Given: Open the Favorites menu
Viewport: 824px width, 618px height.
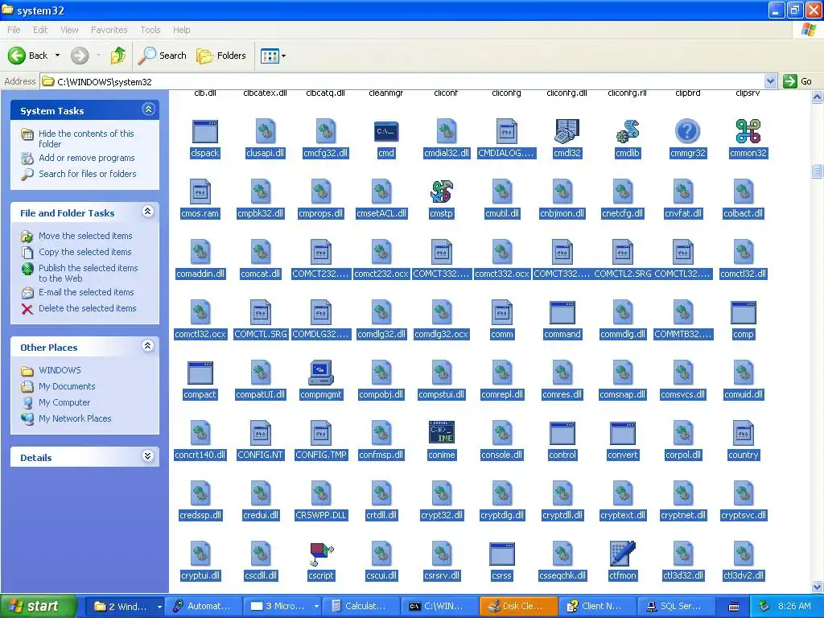Looking at the screenshot, I should point(109,30).
